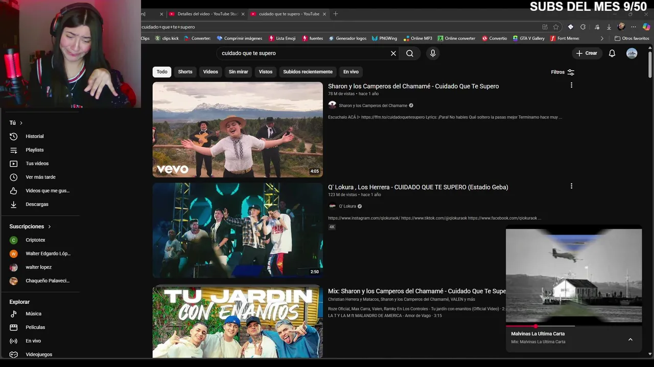This screenshot has width=654, height=367.
Task: Open the account avatar menu
Action: point(632,53)
